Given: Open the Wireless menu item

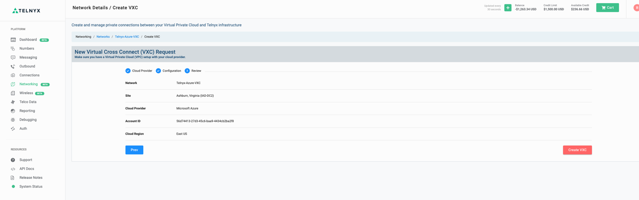Looking at the screenshot, I should click(26, 93).
